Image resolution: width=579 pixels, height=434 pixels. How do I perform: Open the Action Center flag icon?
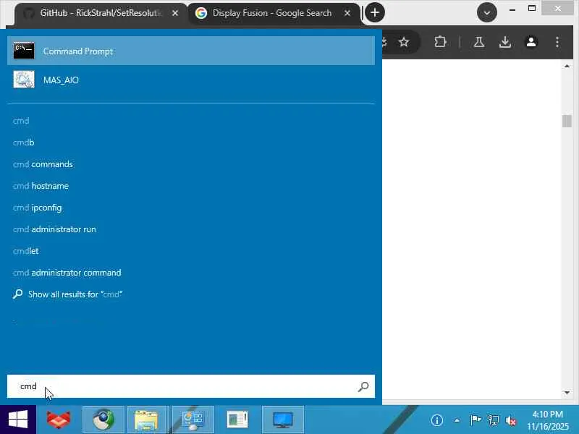[476, 420]
